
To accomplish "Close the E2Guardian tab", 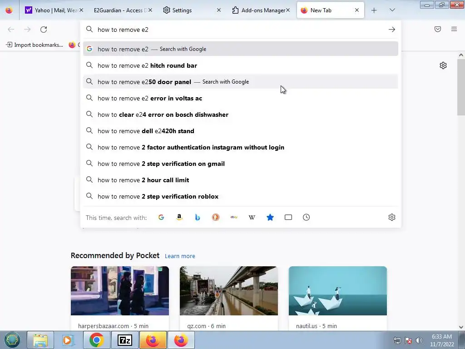I will coord(150,10).
